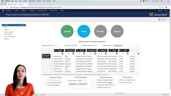Click the column B hamburger menu icon

[x=73, y=54]
